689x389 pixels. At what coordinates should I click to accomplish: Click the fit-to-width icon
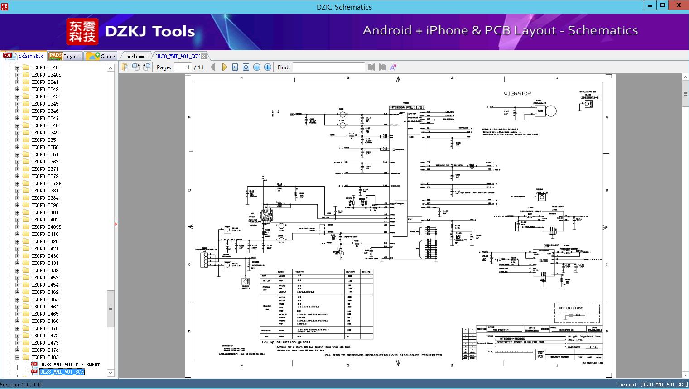235,67
